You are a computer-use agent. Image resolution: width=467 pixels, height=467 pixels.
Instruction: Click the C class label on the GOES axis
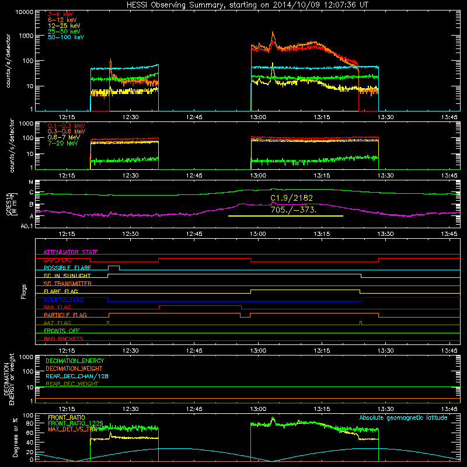click(32, 193)
